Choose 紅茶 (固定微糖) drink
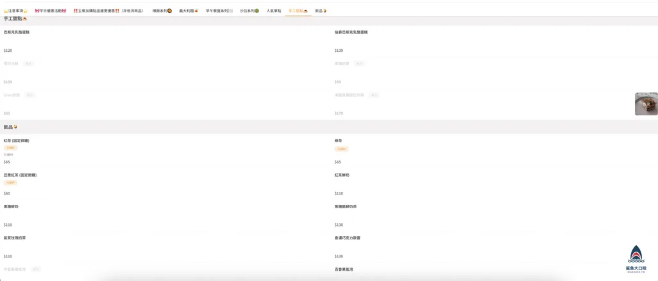This screenshot has height=281, width=658. pos(17,141)
